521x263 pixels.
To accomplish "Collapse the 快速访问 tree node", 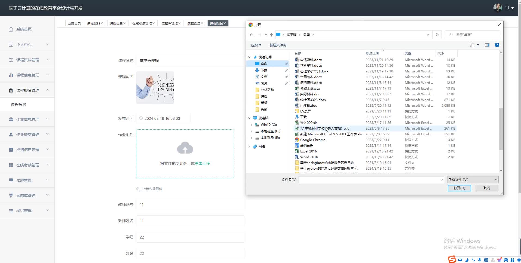I will (x=249, y=57).
